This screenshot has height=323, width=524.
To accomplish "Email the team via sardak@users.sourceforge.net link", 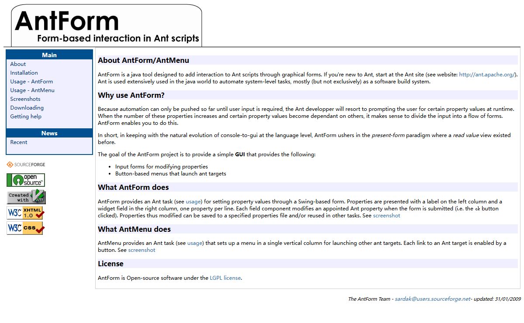I will (432, 299).
